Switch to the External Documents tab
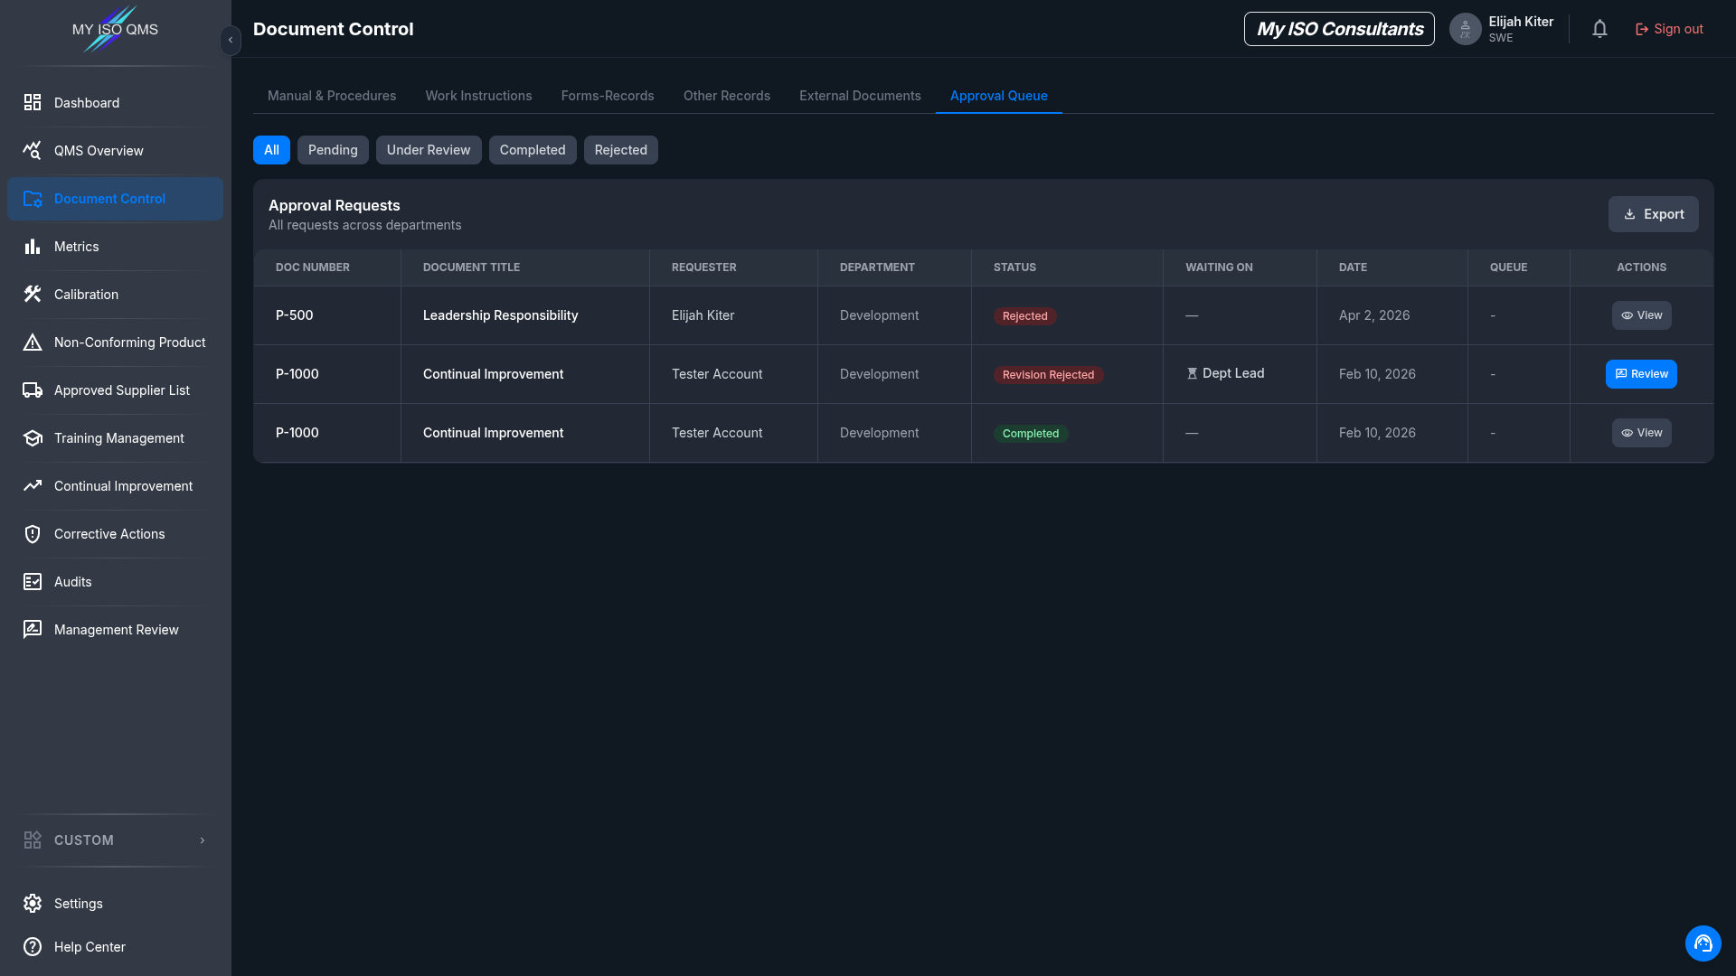1736x976 pixels. 860,96
